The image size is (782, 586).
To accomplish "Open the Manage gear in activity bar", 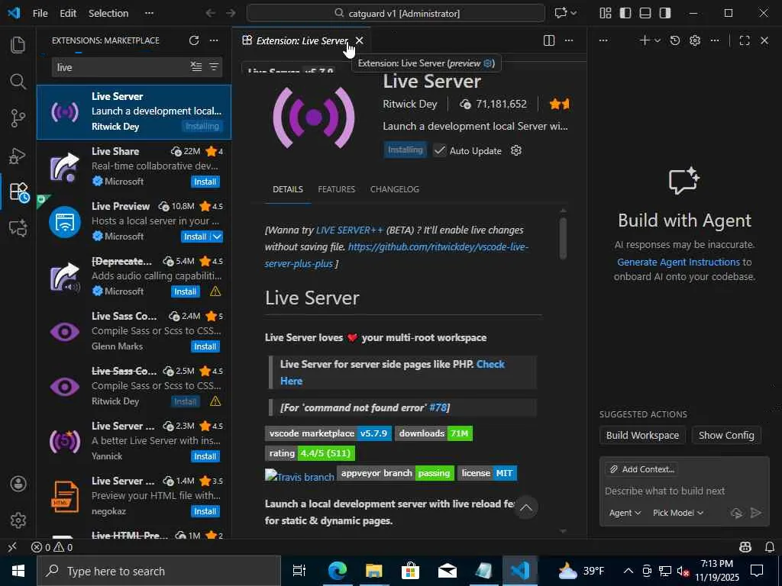I will (18, 520).
